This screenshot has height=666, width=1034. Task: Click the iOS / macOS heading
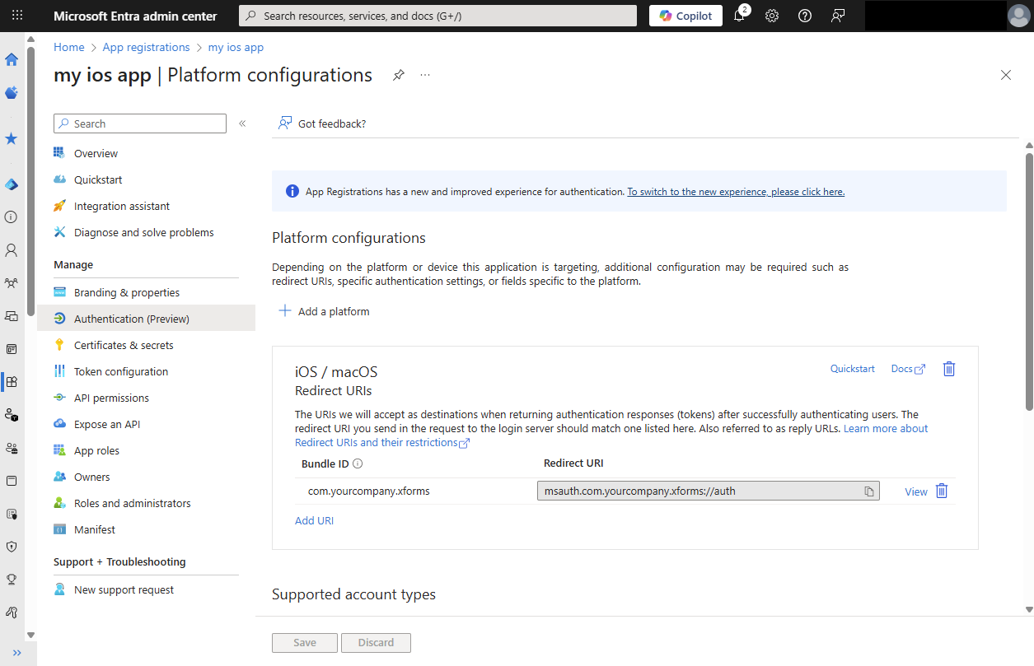(x=336, y=372)
